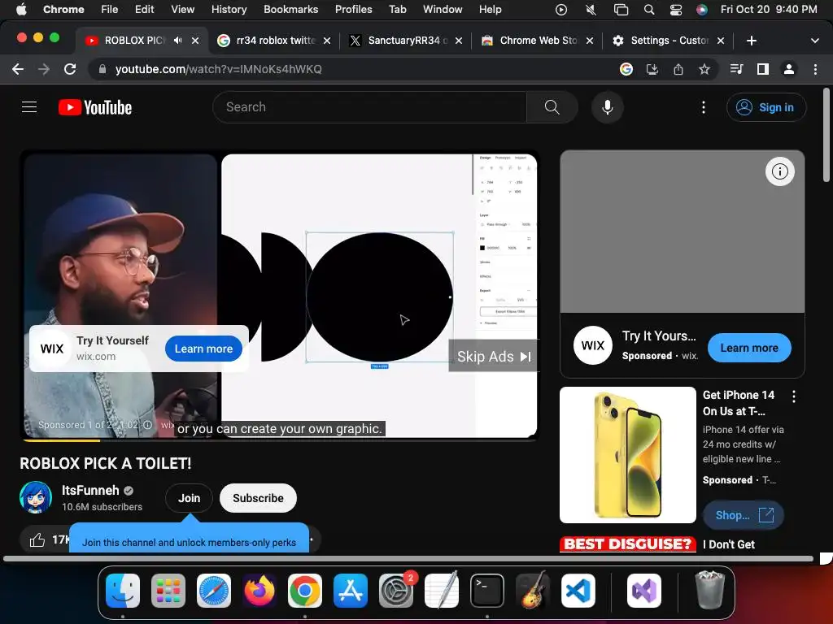Open System Settings from the Dock
Screen dimensions: 833x624
point(396,591)
